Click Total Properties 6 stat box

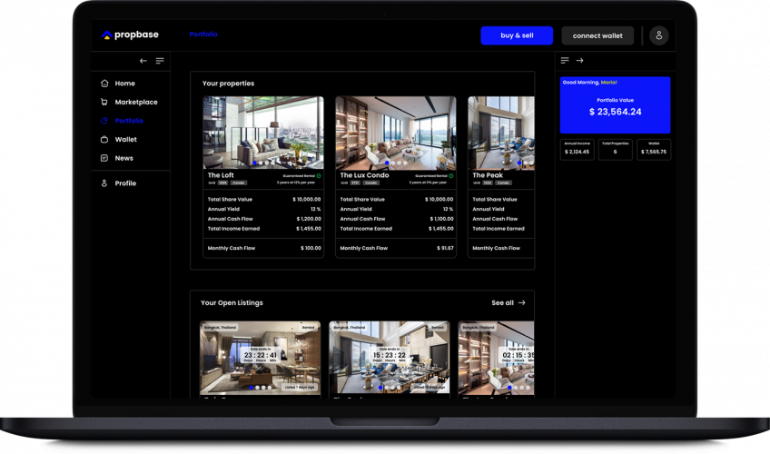point(616,149)
